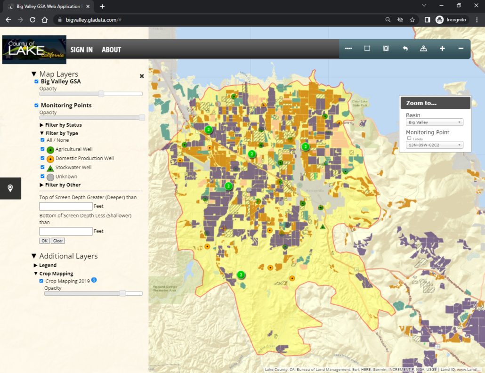Click the zoom in plus icon
485x373 pixels.
(442, 49)
